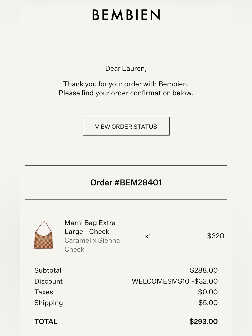Click the Dear Lauren greeting
This screenshot has height=336, width=252.
point(126,68)
